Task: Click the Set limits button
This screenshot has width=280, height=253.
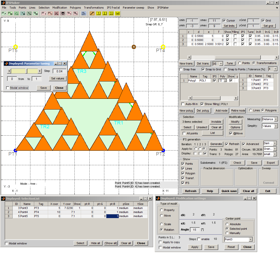Action: (x=229, y=26)
